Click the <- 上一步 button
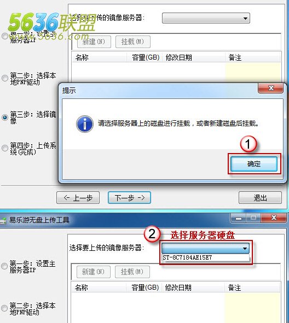 78,198
